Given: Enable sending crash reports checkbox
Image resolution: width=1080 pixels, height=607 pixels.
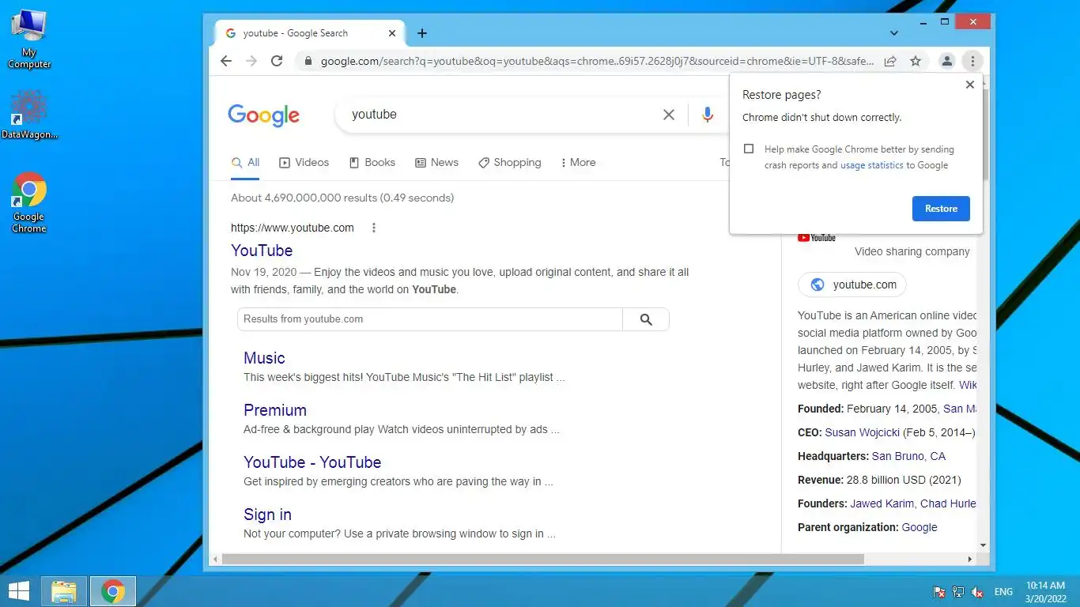Looking at the screenshot, I should (749, 149).
